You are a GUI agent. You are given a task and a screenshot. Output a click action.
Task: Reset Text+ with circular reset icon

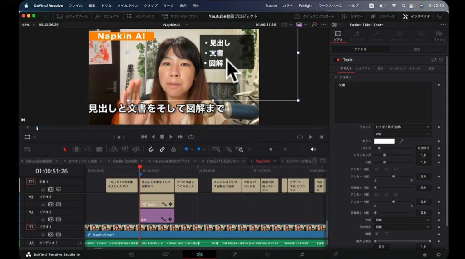click(441, 60)
